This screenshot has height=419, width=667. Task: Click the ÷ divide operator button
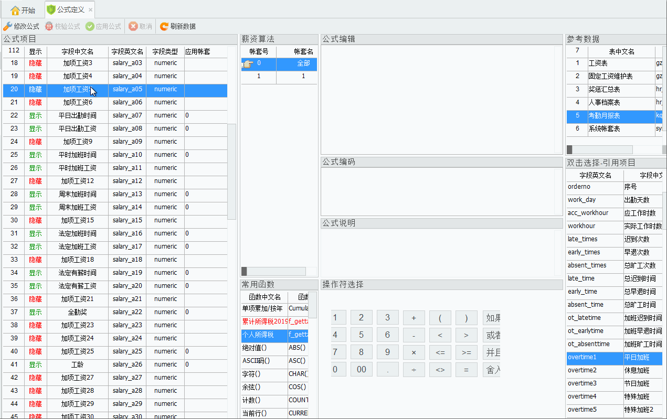pyautogui.click(x=414, y=370)
